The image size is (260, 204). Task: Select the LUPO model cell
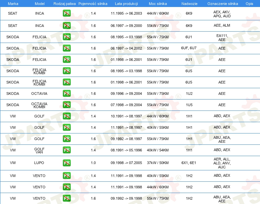click(39, 163)
